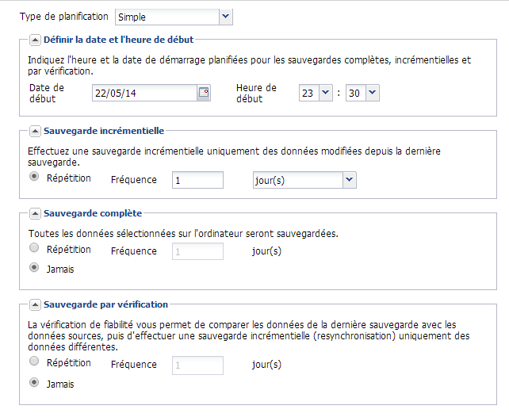Click the Sauvegarde complète Fréquence field
The height and width of the screenshot is (417, 509).
tap(197, 252)
